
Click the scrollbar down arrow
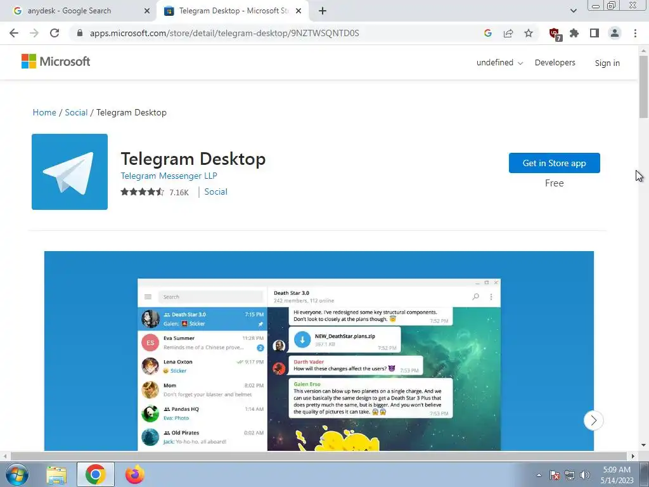pos(643,446)
